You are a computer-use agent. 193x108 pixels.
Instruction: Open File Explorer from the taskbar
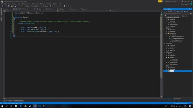click(16, 106)
